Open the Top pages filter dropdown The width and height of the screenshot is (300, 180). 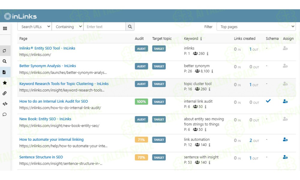(x=256, y=27)
